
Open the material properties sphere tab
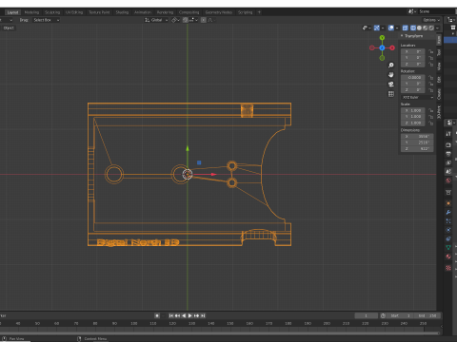tap(448, 256)
